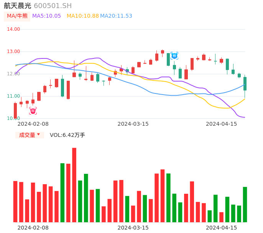Click the pink bull (牛) signal marker
Viewport: 263px width, 233px height.
[x=33, y=111]
